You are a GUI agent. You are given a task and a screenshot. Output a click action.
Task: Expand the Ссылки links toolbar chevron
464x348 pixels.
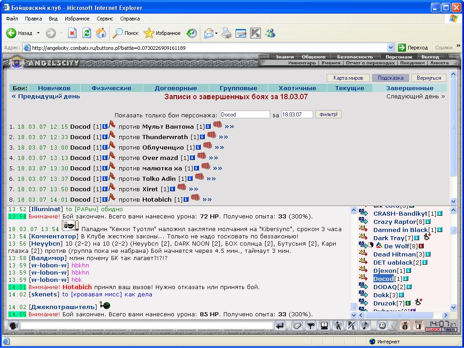click(x=459, y=46)
